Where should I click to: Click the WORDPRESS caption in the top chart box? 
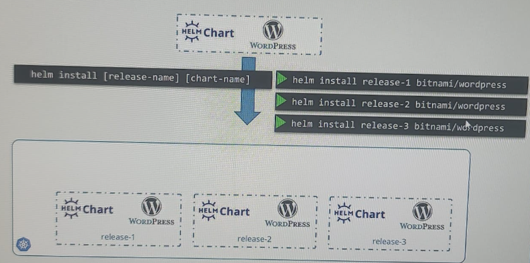[273, 46]
